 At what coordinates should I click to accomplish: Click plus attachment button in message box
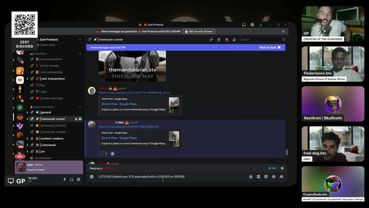(92, 177)
